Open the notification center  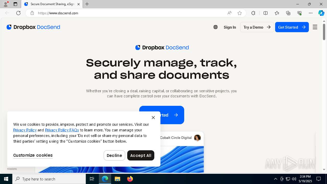[319, 179]
